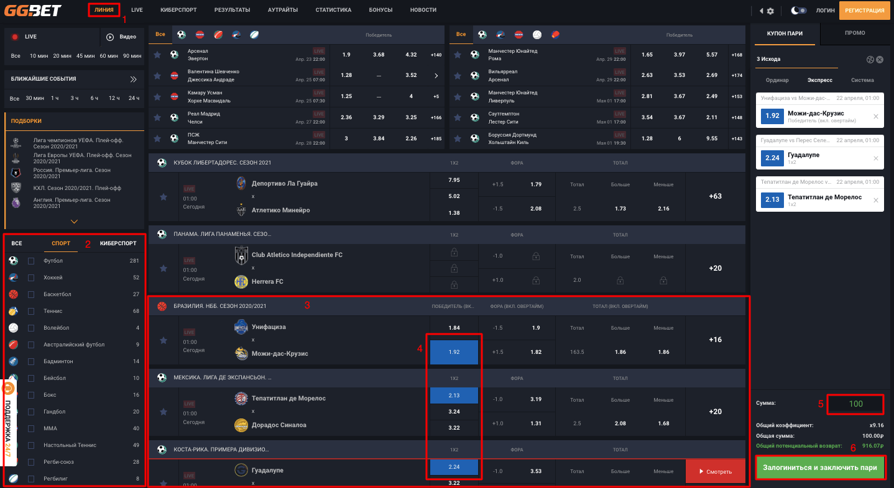Toggle the dark/light theme switch

pos(799,11)
